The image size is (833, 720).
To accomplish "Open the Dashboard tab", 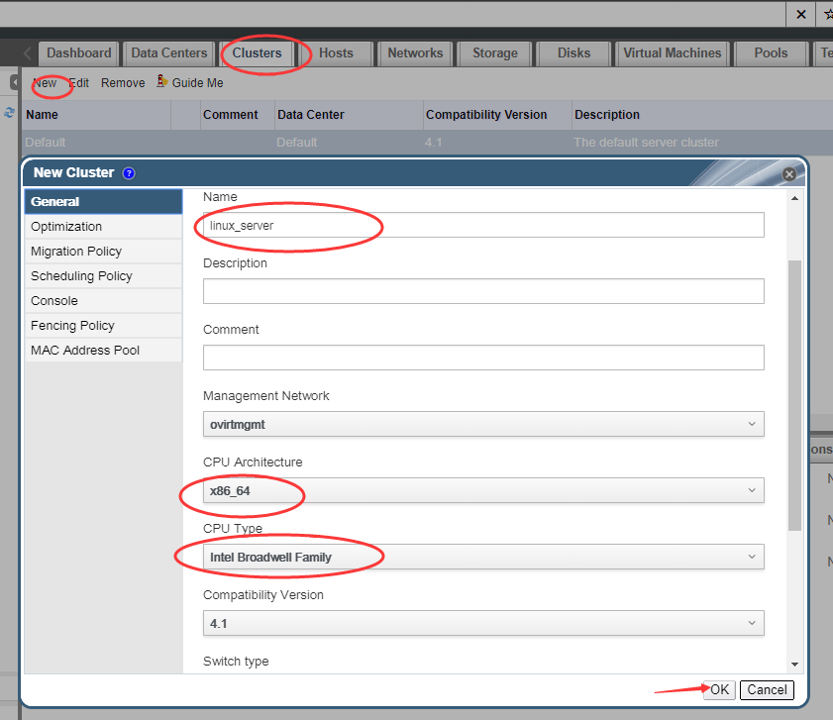I will coord(79,53).
